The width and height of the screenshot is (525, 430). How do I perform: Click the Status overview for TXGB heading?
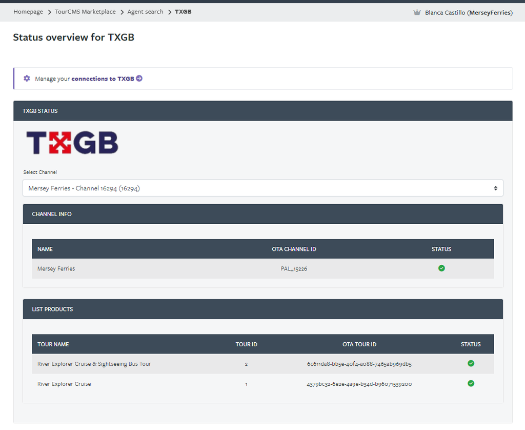(74, 37)
